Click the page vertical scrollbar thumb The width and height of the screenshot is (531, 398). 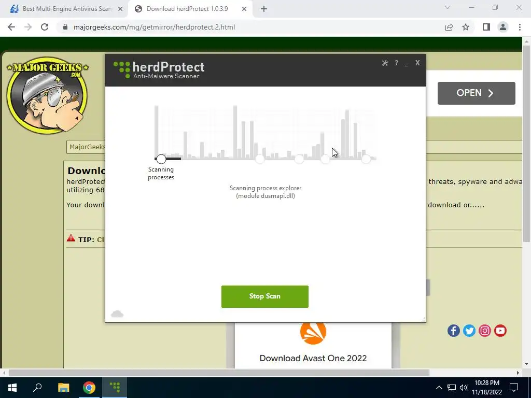pos(526,144)
